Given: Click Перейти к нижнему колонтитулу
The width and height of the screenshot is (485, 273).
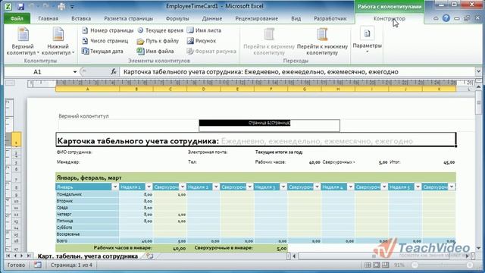Looking at the screenshot, I should (x=322, y=42).
